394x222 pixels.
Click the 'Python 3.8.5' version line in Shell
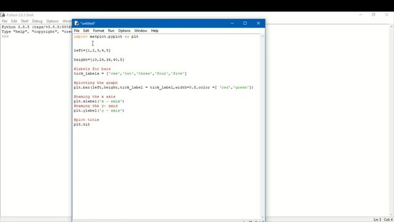tap(36, 27)
